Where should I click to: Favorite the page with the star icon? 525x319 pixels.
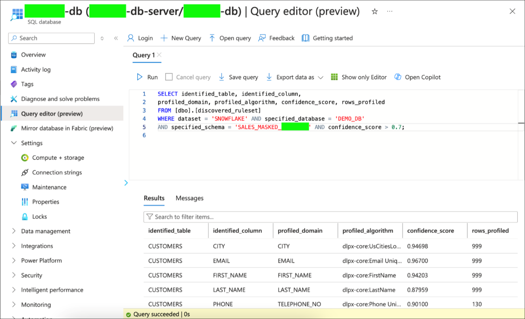pyautogui.click(x=374, y=11)
